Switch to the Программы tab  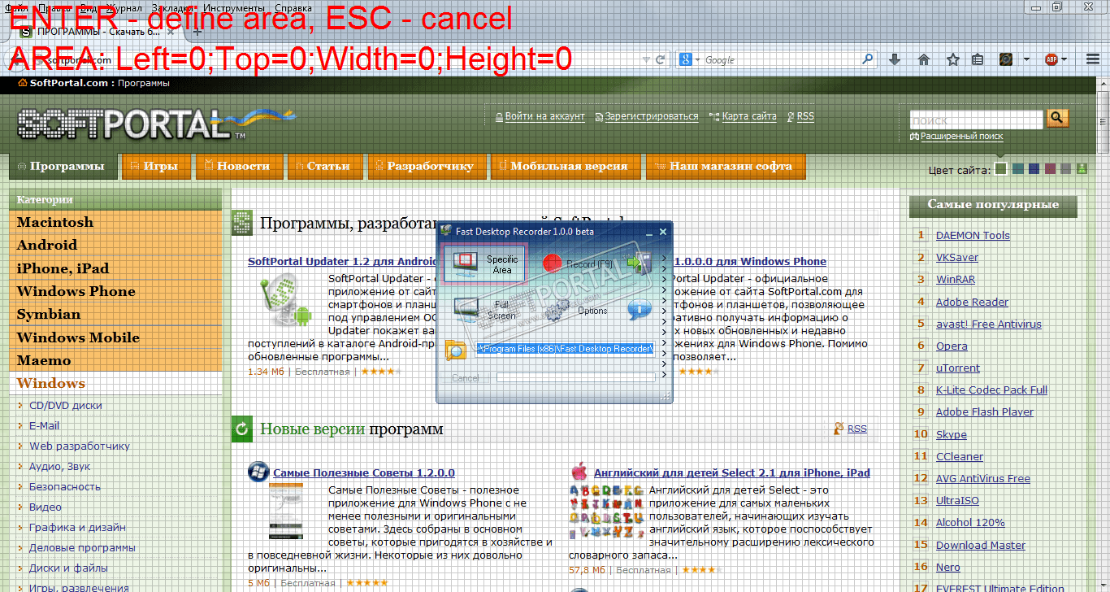[62, 166]
